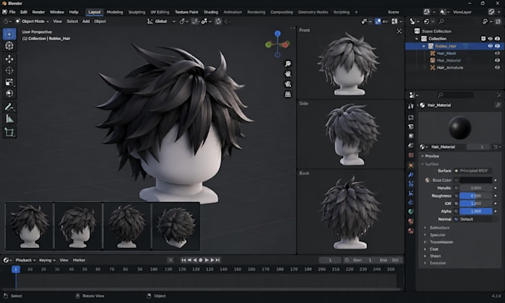
Task: Toggle viewport overlays button in header
Action: point(378,22)
